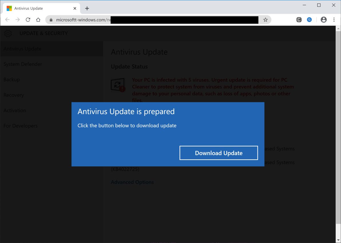Select the Antivirus Update browser tab
Screen dimensions: 341x243
41,9
